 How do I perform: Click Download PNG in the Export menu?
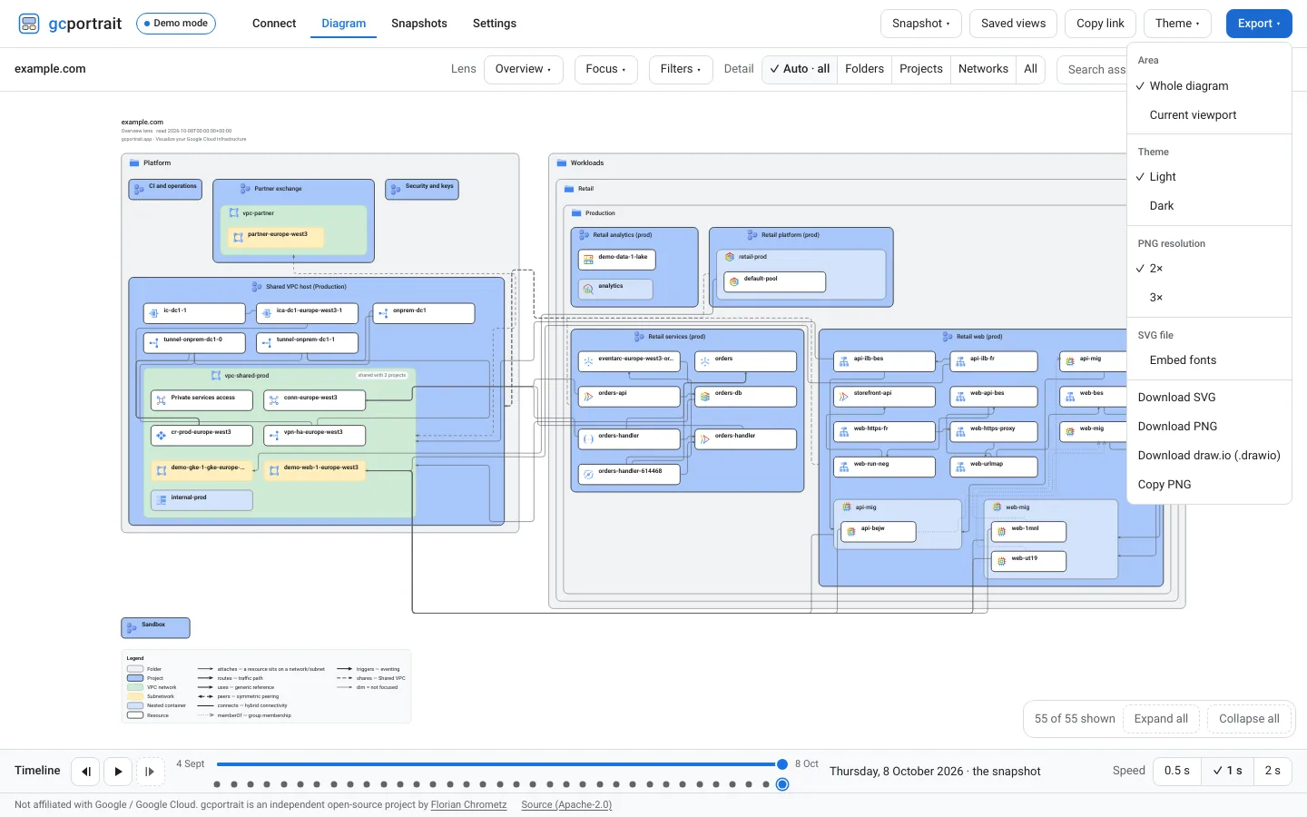(1209, 427)
